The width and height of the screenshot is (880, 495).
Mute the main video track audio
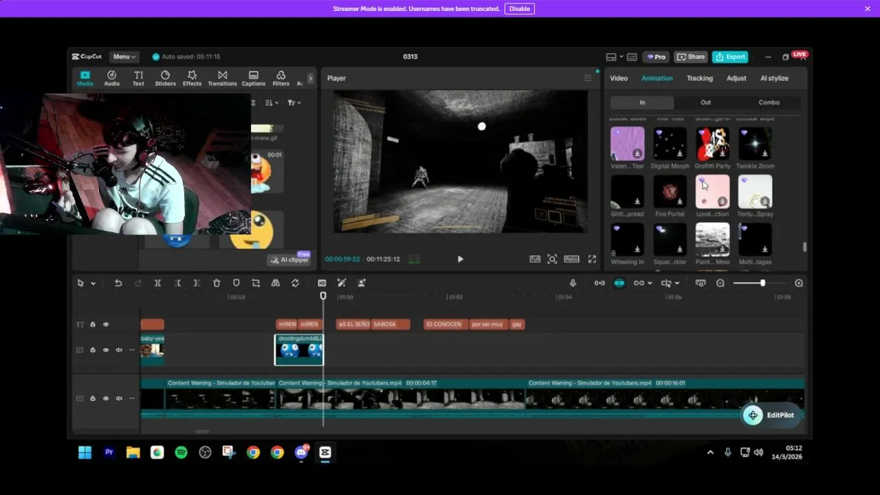point(119,398)
